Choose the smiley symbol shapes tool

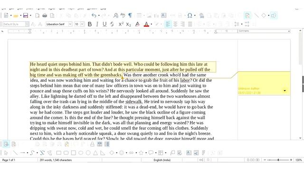click(122, 153)
